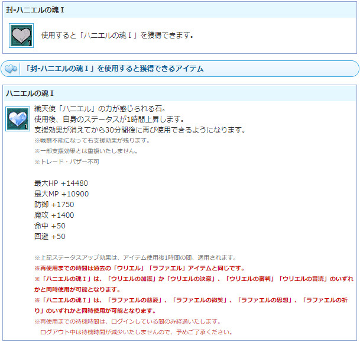Click the ※戦闘不能になっても支援効果が残ります note
The height and width of the screenshot is (342, 360).
tap(92, 140)
